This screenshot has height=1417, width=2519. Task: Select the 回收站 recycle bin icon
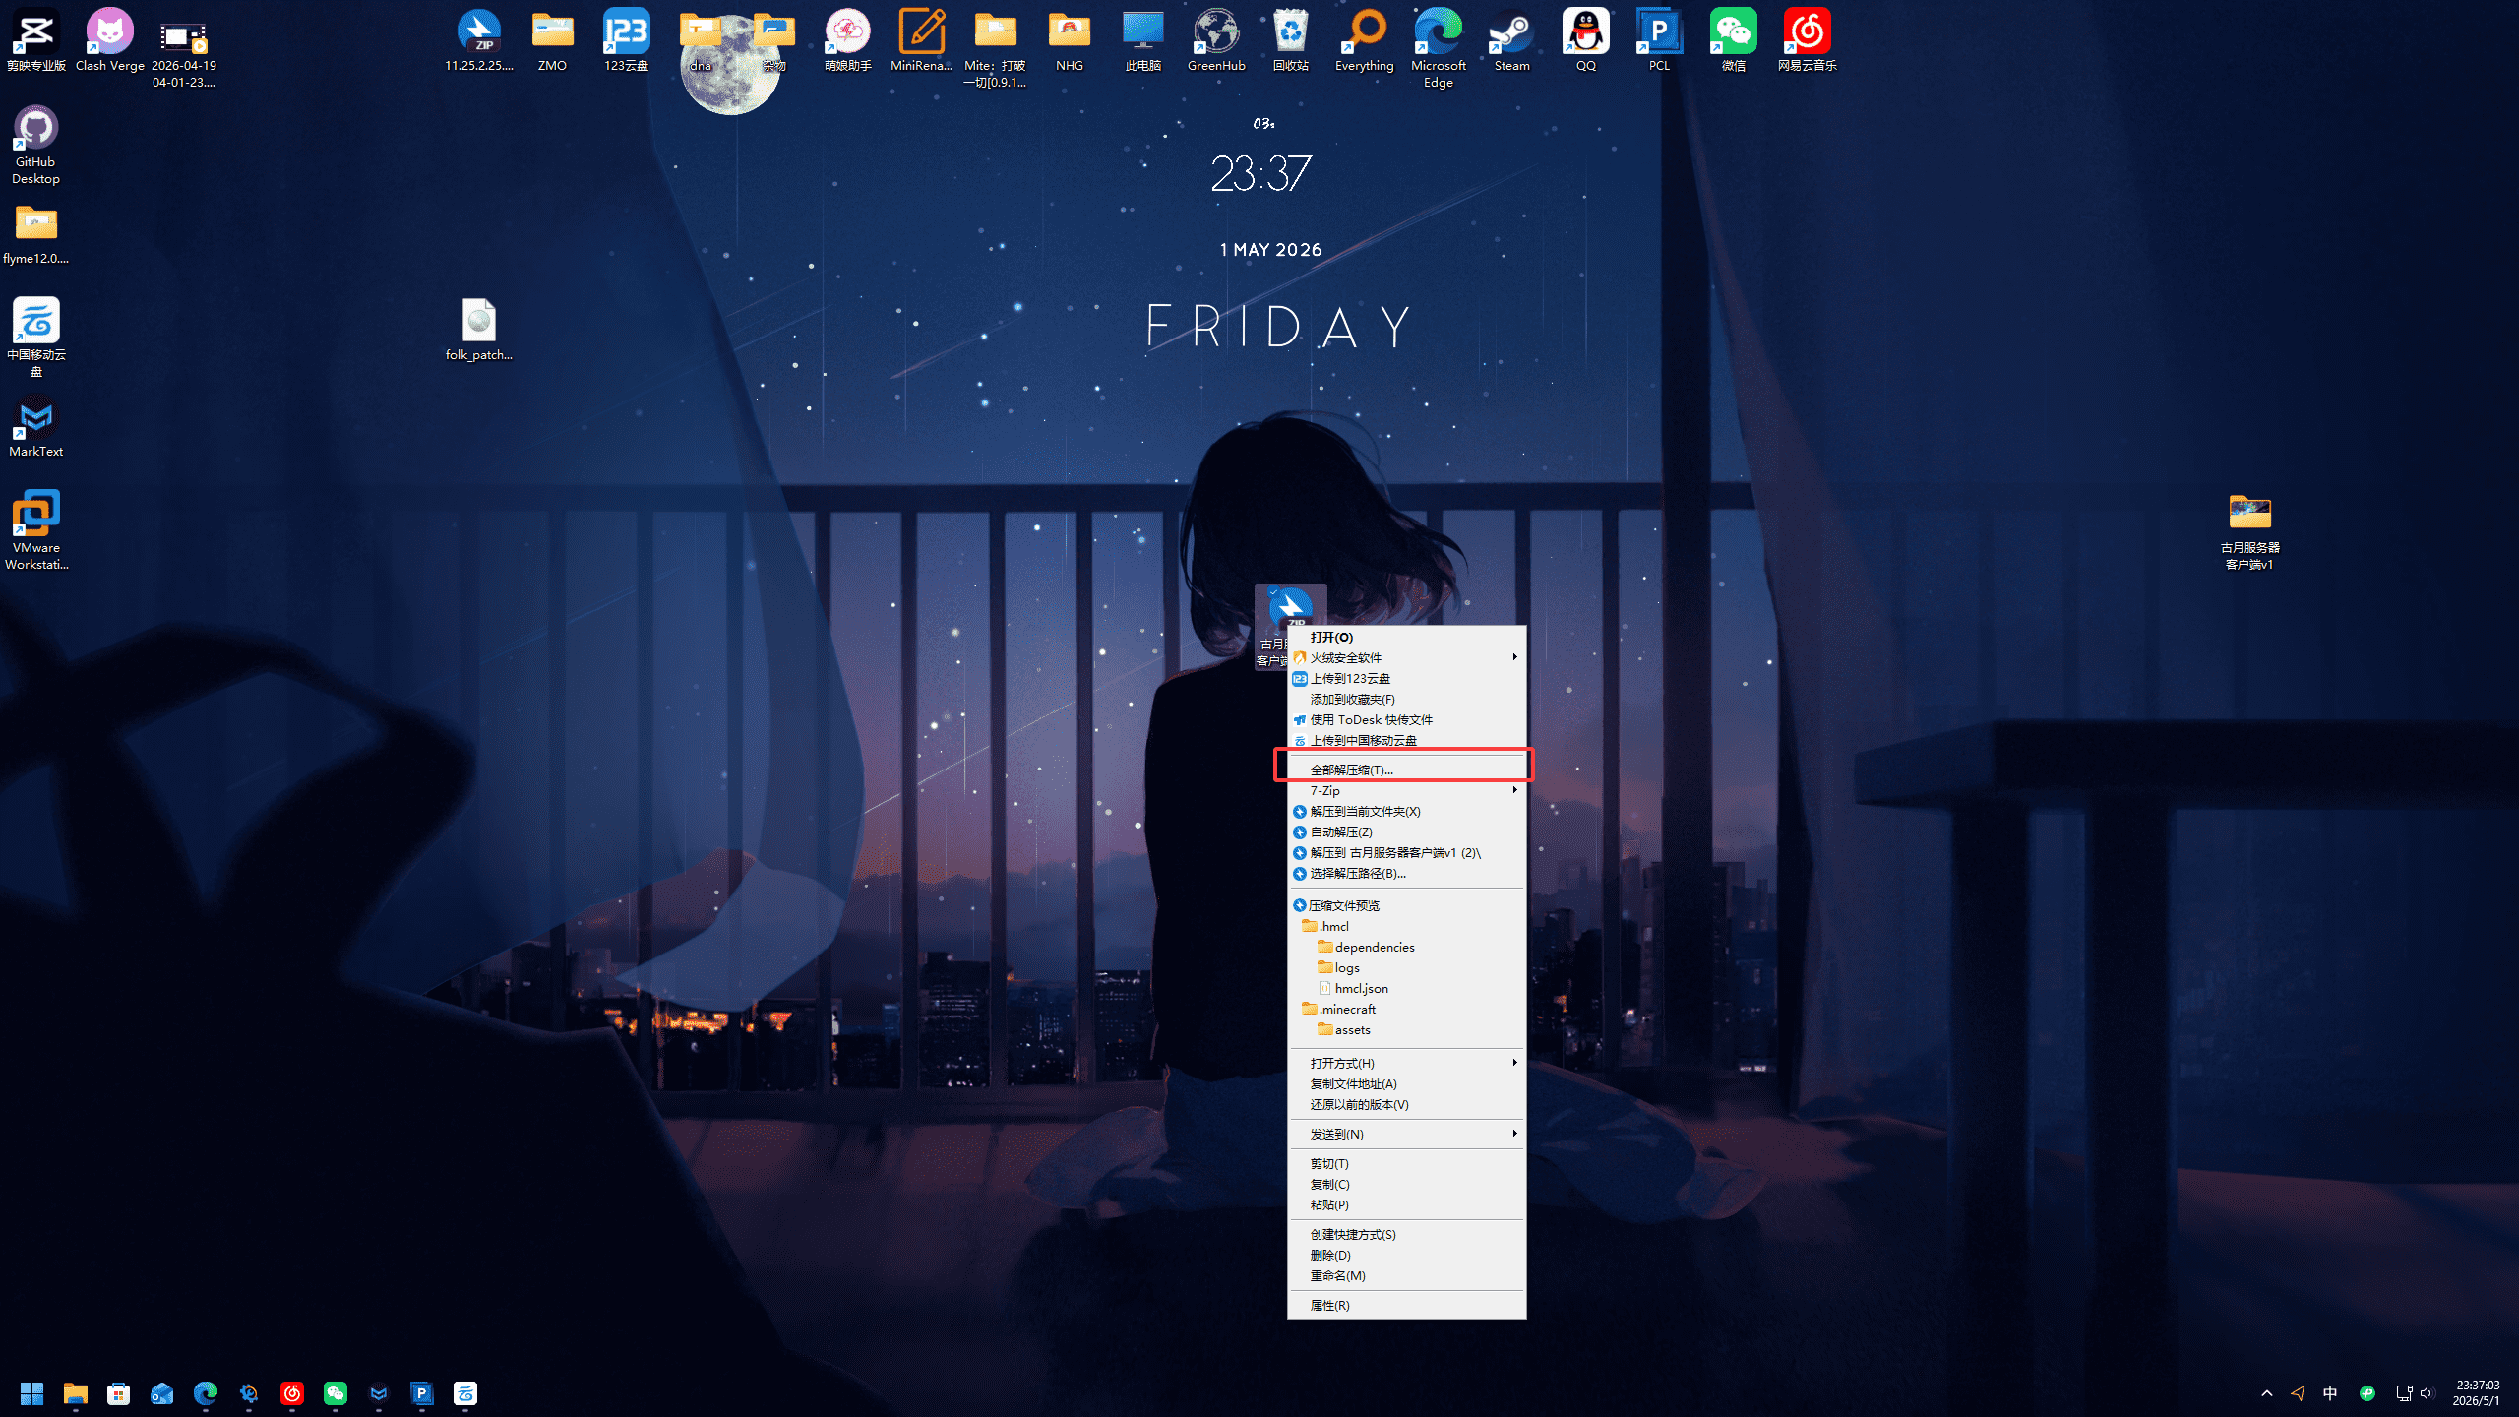pos(1291,40)
